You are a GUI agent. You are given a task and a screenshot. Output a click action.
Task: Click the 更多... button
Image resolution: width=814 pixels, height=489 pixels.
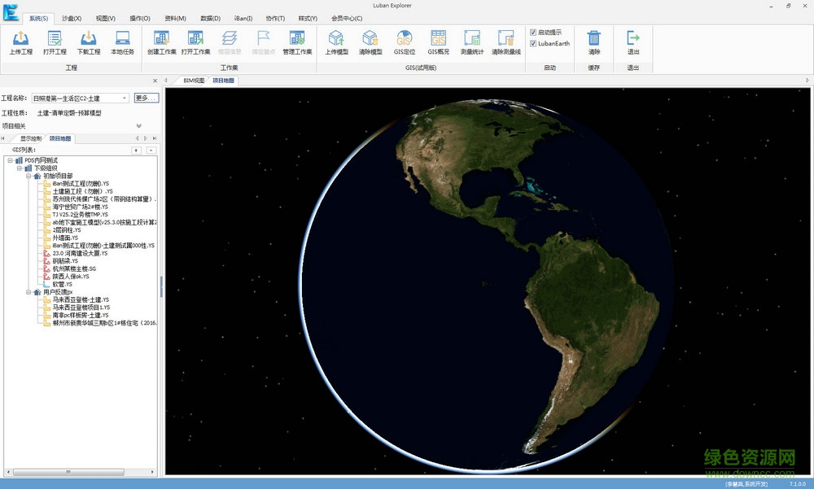click(x=146, y=98)
